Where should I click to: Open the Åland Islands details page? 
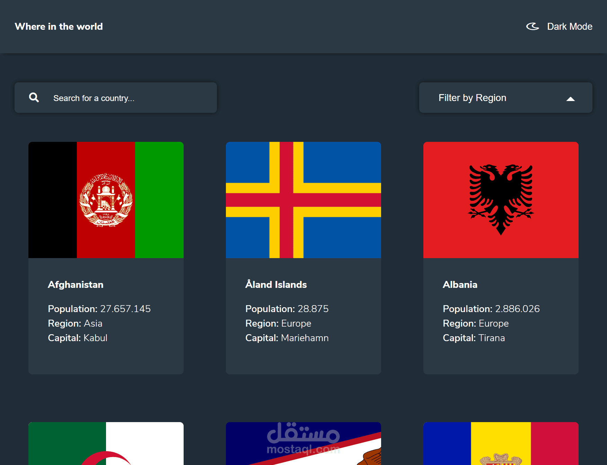pyautogui.click(x=303, y=258)
